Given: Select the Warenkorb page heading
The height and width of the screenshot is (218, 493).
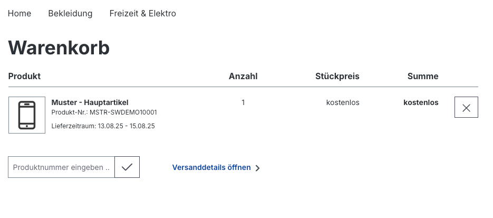Looking at the screenshot, I should (x=59, y=48).
